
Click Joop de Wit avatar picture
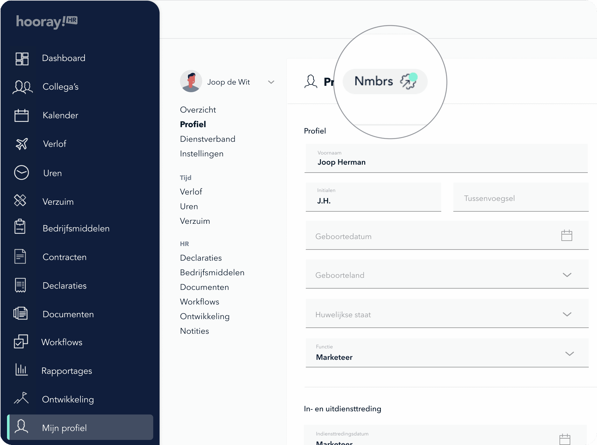point(191,81)
